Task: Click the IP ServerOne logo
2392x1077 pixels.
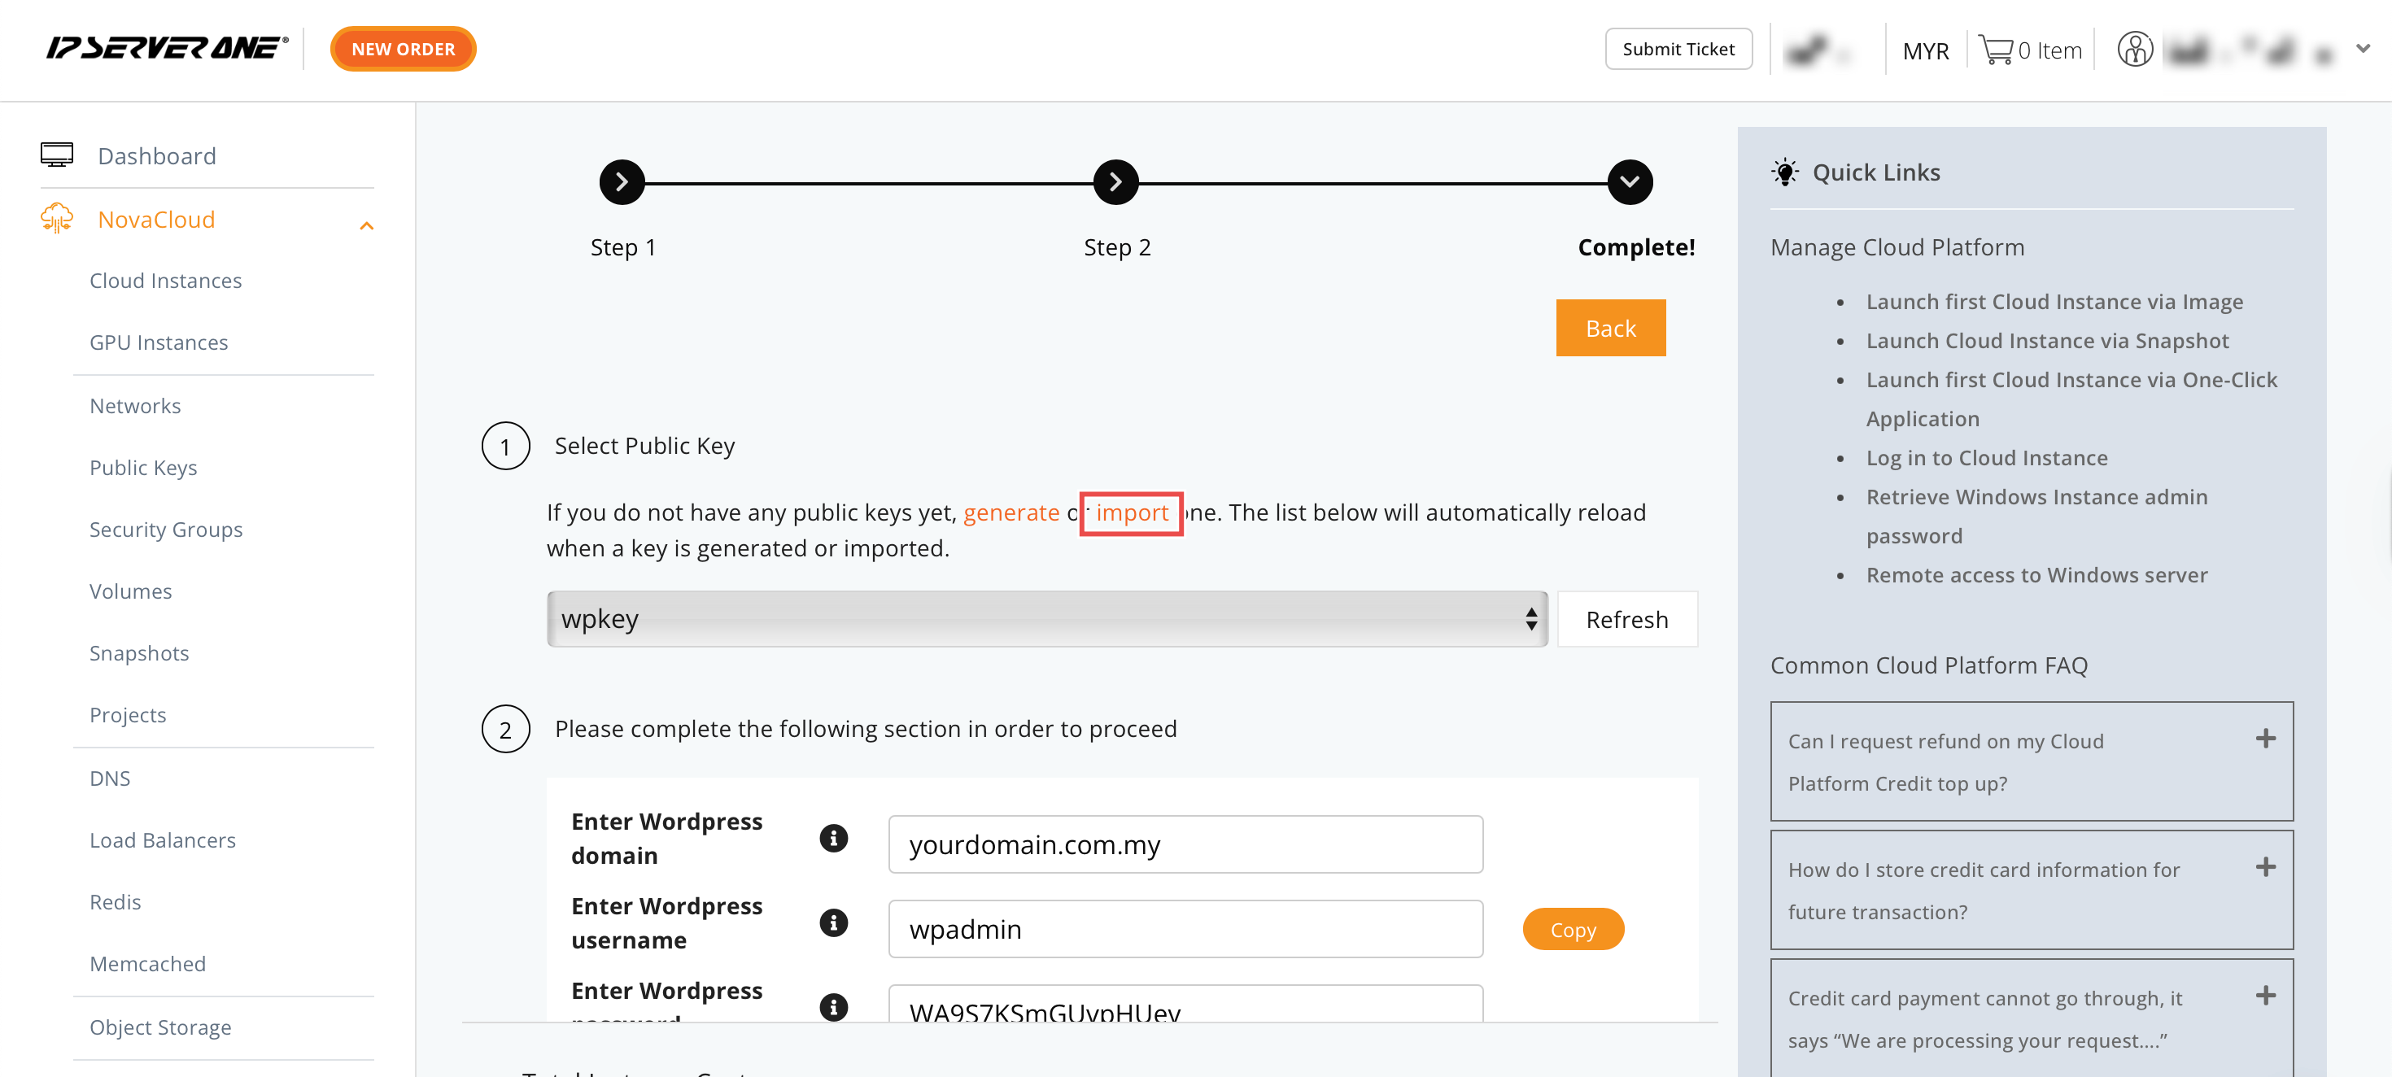Action: pyautogui.click(x=168, y=48)
